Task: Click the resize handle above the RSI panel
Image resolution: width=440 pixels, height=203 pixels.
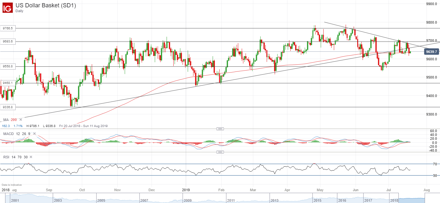Action: (220, 152)
